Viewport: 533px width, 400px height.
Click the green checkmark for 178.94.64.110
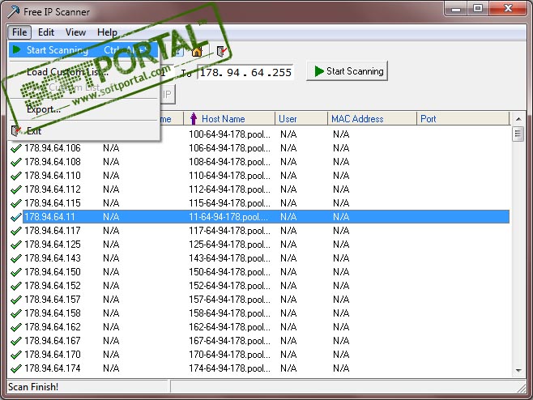coord(16,176)
